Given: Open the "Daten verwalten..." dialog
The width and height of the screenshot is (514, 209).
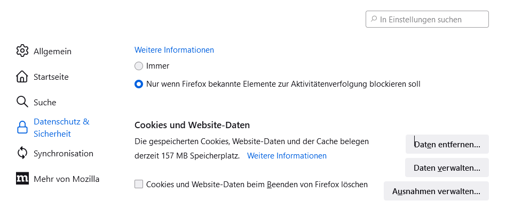Looking at the screenshot, I should click(447, 168).
